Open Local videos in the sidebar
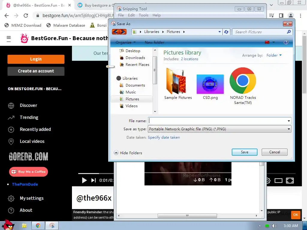This screenshot has width=307, height=230. [x=26, y=141]
